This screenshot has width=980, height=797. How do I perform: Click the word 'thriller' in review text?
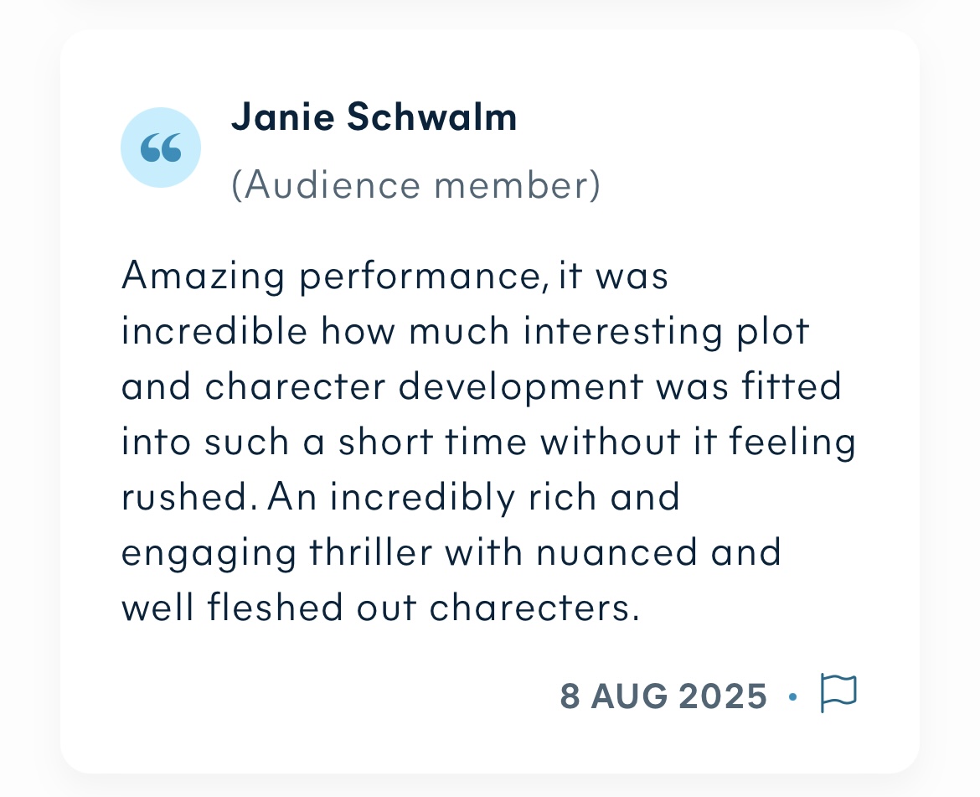(370, 552)
